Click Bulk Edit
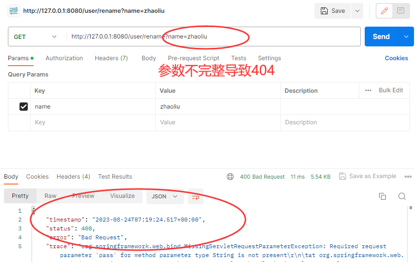Image resolution: width=415 pixels, height=262 pixels. click(x=391, y=90)
